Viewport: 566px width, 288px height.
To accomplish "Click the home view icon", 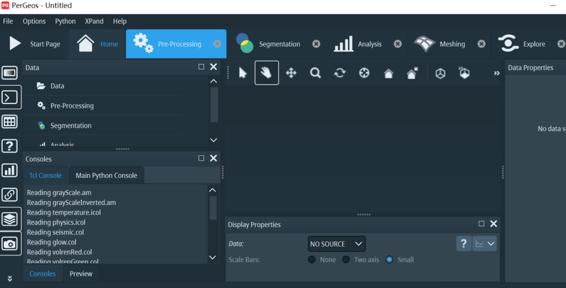I will 389,74.
